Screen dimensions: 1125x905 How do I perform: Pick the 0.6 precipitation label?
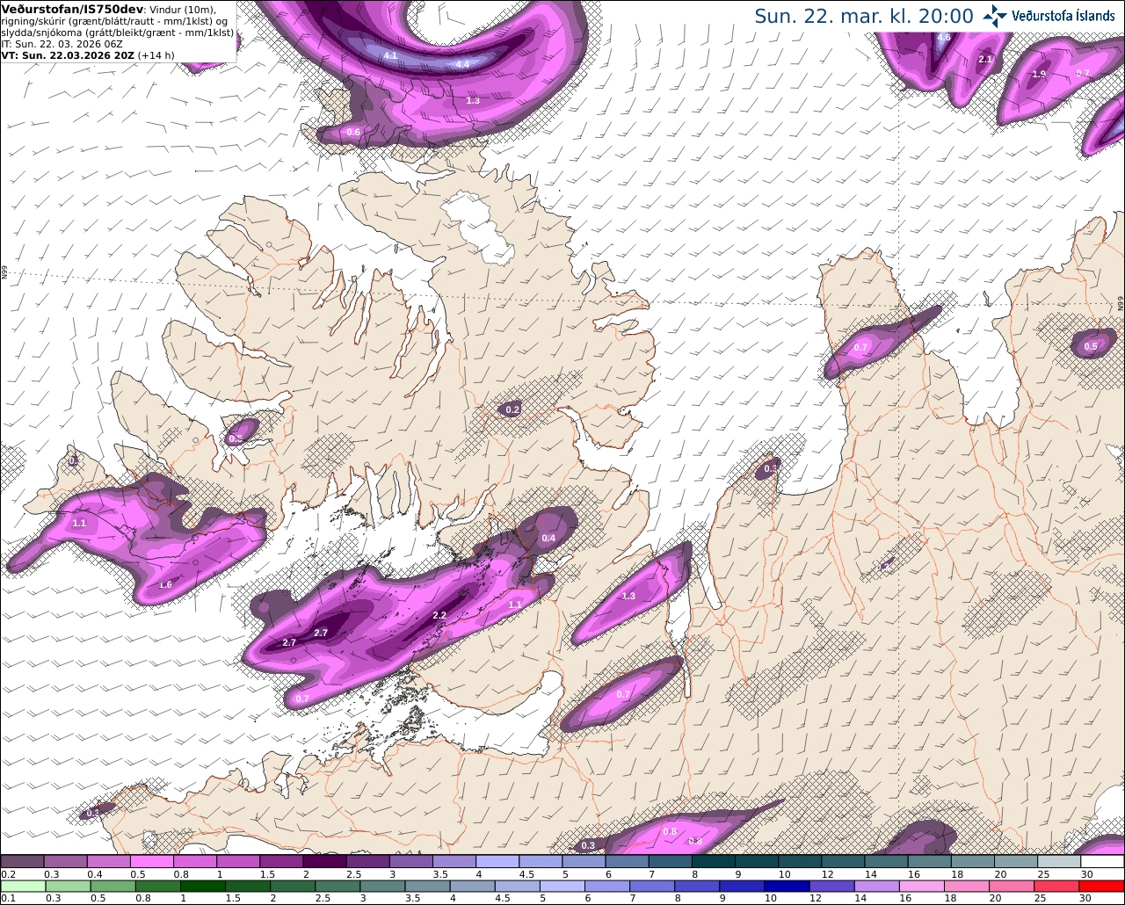(353, 133)
